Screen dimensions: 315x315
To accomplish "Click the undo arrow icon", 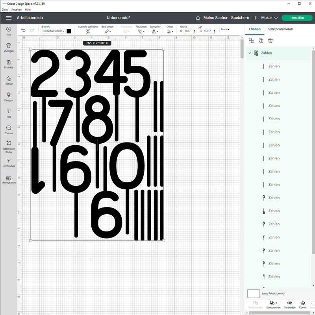I will pyautogui.click(x=23, y=30).
